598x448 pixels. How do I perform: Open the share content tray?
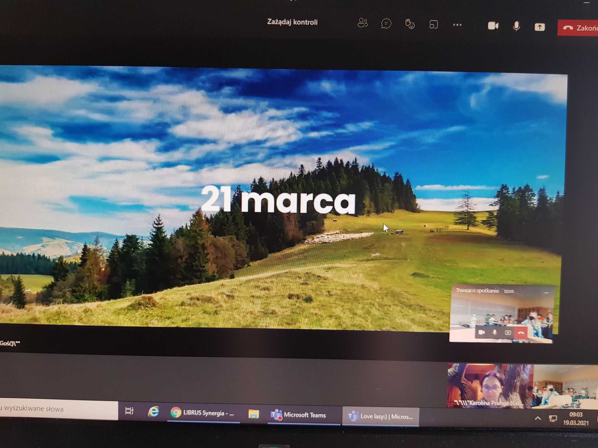tap(540, 27)
